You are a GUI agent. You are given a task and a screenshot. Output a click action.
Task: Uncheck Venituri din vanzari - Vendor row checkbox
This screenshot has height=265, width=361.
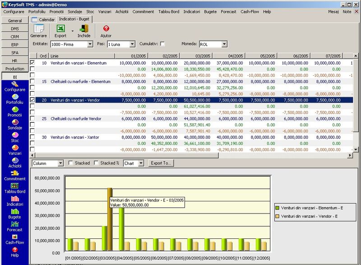32,100
